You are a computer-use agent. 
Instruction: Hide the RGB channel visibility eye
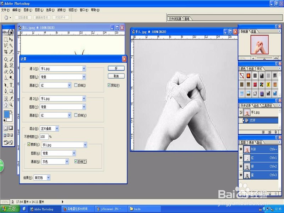pos(241,149)
